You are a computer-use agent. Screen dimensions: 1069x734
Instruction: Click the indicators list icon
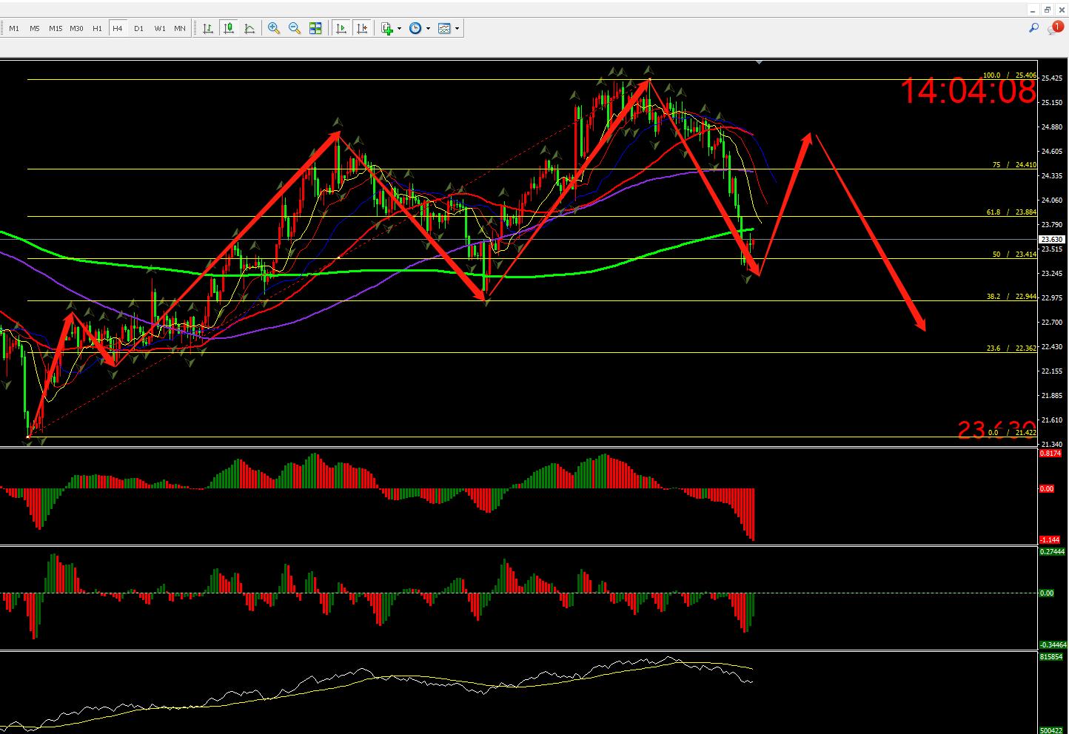pyautogui.click(x=387, y=28)
